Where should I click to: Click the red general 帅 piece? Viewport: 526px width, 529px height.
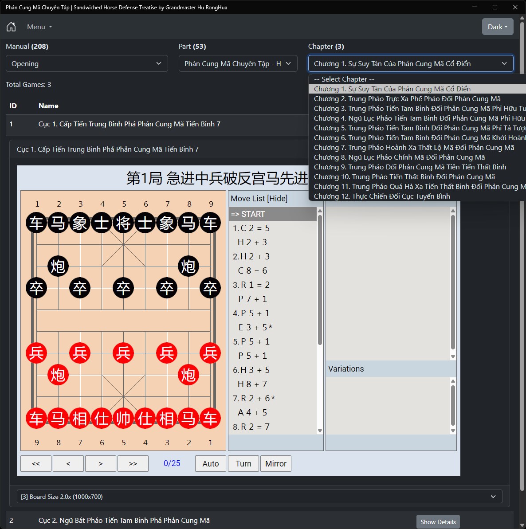[x=123, y=418]
